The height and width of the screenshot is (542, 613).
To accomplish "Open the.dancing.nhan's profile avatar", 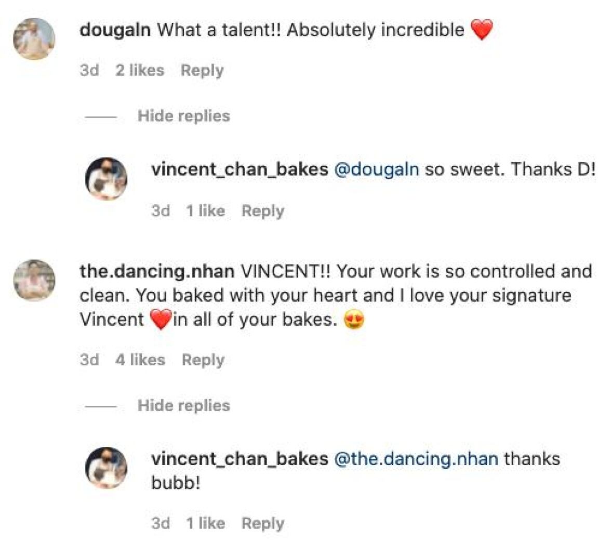I will [x=34, y=281].
